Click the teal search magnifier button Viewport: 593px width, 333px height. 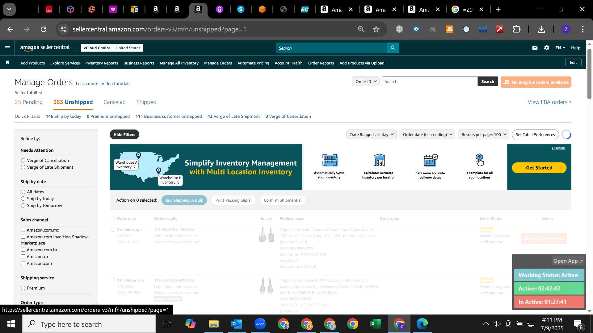pyautogui.click(x=393, y=48)
